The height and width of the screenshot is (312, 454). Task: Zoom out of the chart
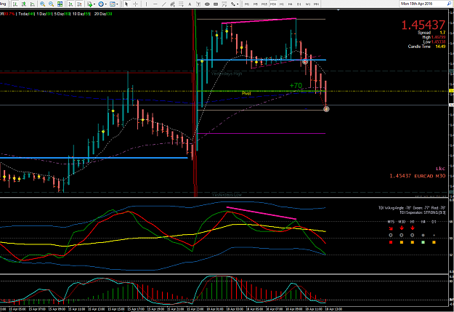click(x=52, y=4)
